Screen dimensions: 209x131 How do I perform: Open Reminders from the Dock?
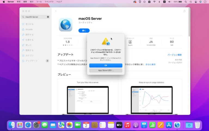[x=103, y=125]
